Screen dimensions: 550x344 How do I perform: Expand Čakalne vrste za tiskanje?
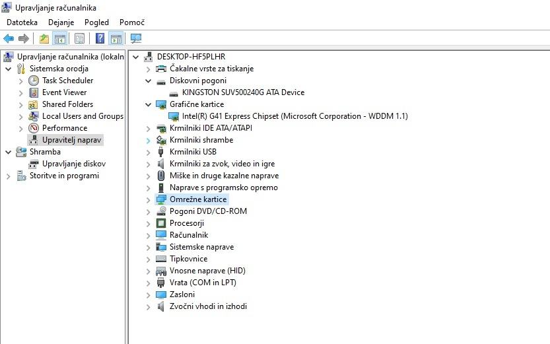click(x=149, y=69)
